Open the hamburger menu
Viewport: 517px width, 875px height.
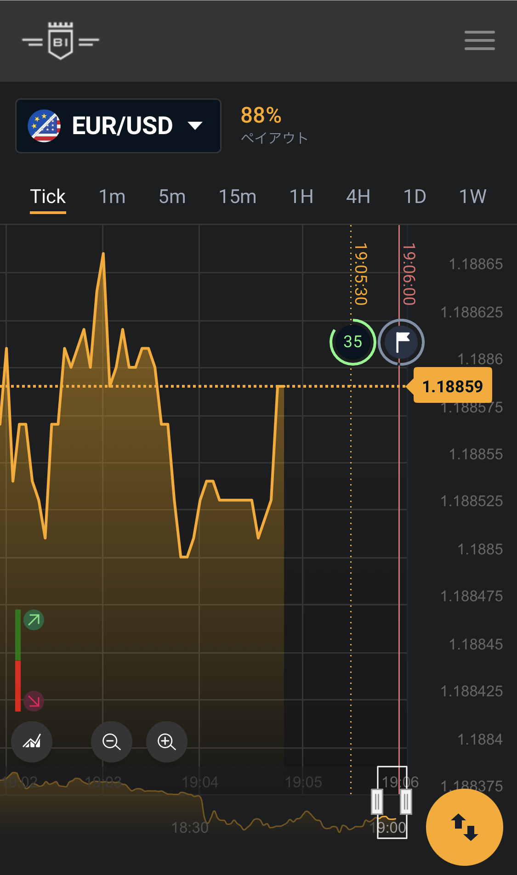[479, 40]
